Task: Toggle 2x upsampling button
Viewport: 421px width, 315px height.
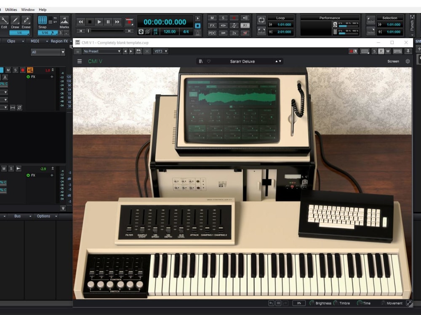Action: tap(234, 33)
